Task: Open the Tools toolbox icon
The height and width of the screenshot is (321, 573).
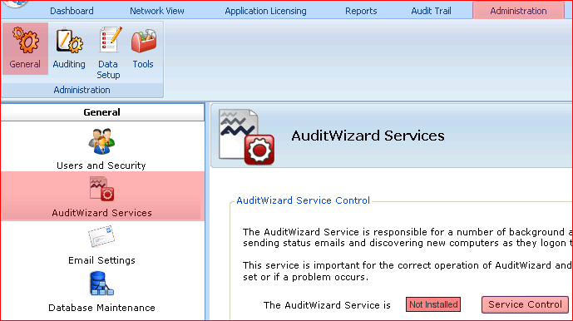Action: click(x=143, y=48)
